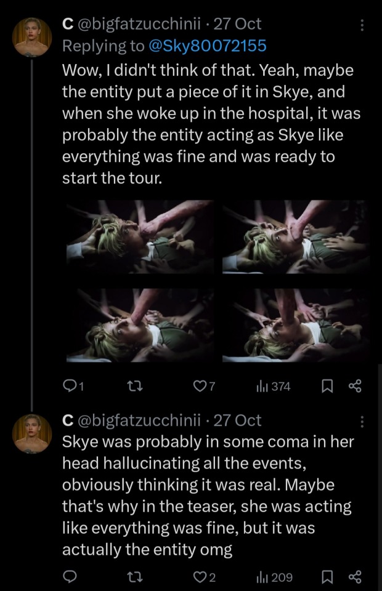Open the bottom-right image in tweet
Viewport: 382px width, 591px height.
[296, 324]
